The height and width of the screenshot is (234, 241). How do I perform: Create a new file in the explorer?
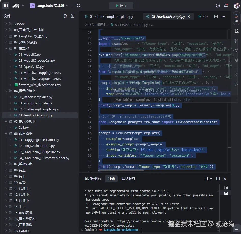click(x=65, y=16)
